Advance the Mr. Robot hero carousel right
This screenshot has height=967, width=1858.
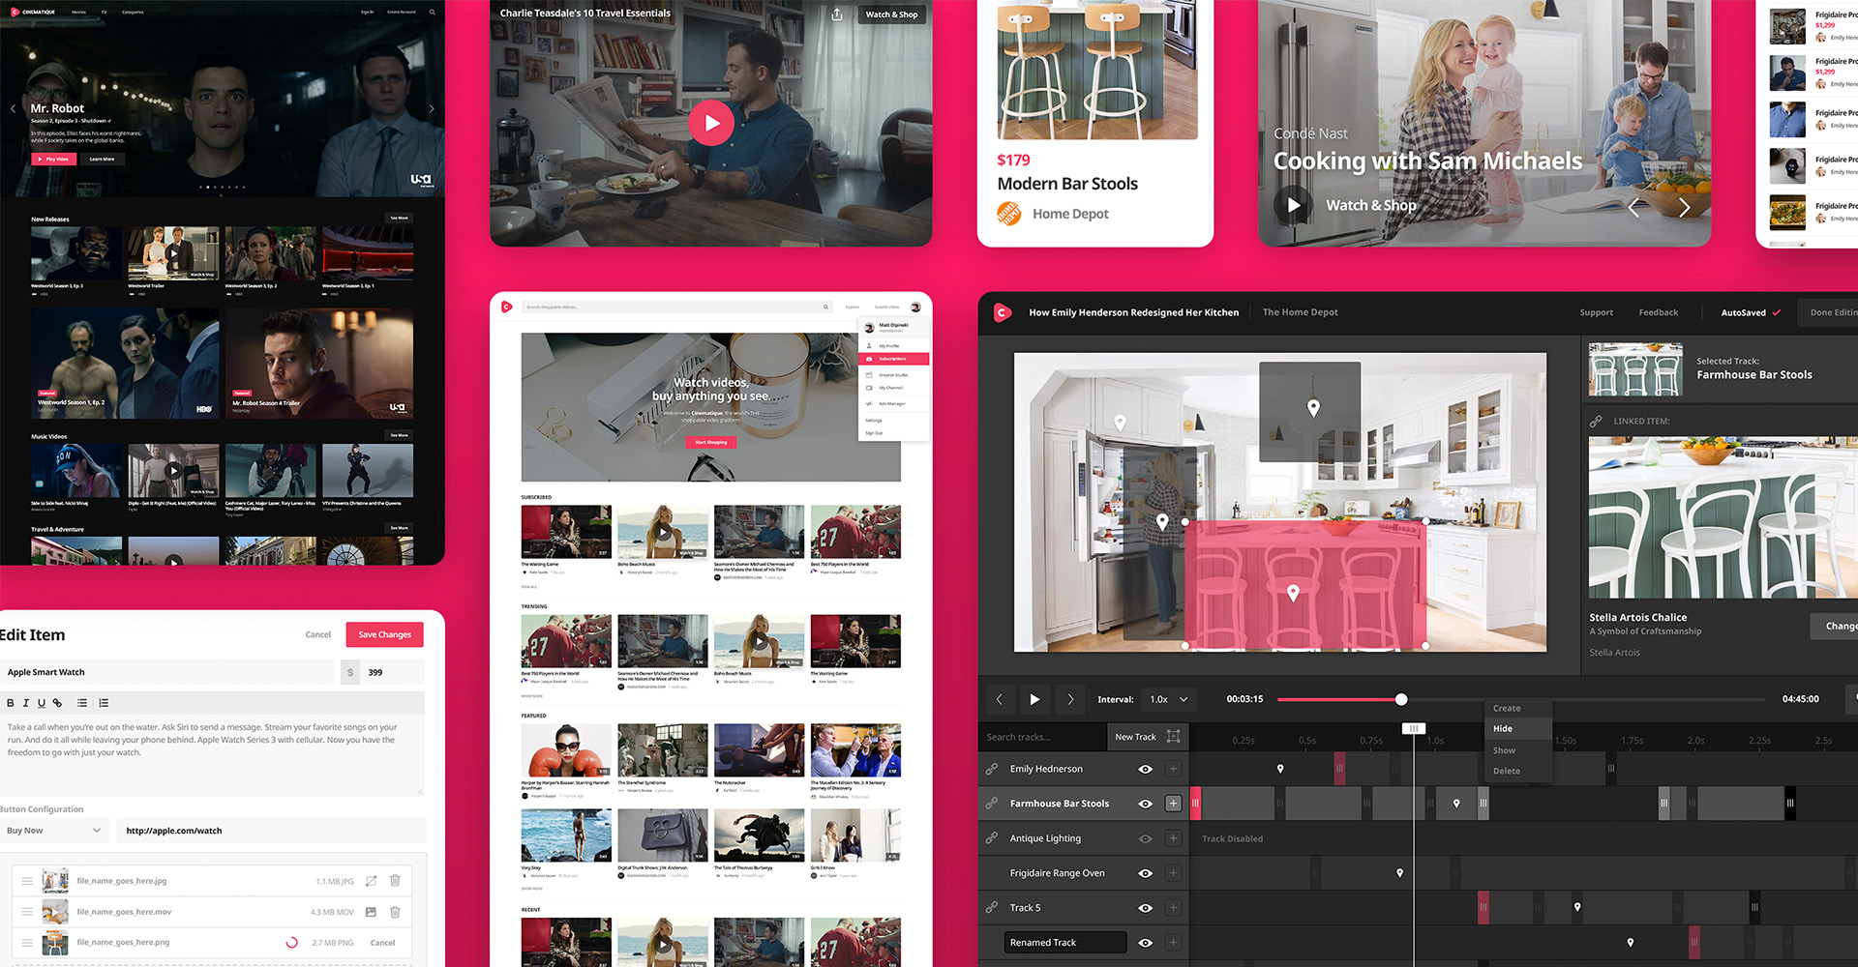432,109
